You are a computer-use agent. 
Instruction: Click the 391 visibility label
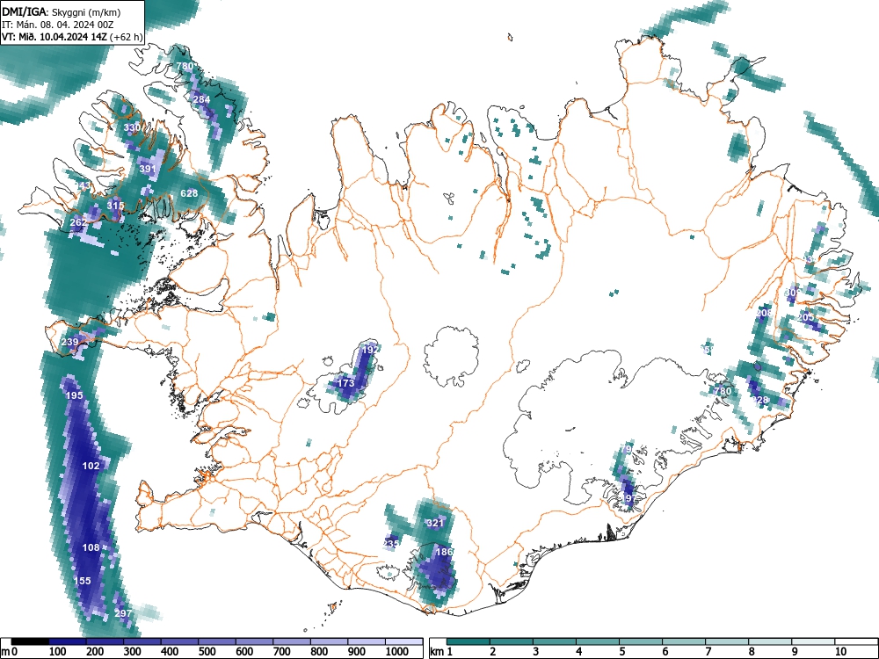(148, 169)
